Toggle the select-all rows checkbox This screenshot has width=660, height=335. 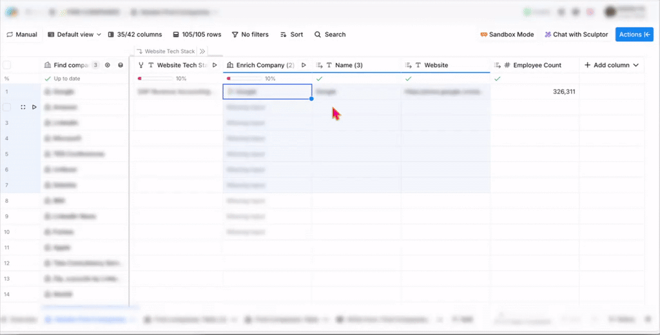pyautogui.click(x=7, y=65)
